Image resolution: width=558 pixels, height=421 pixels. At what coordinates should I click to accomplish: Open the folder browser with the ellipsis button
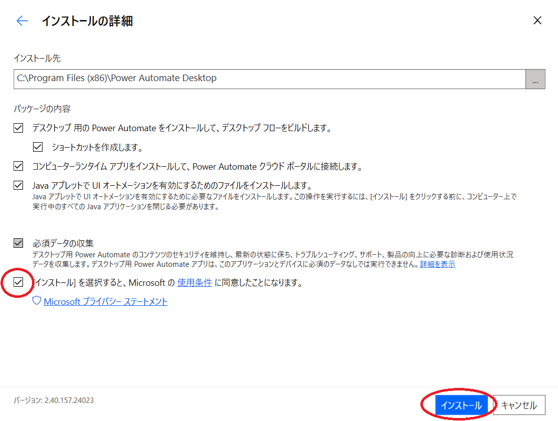[534, 79]
